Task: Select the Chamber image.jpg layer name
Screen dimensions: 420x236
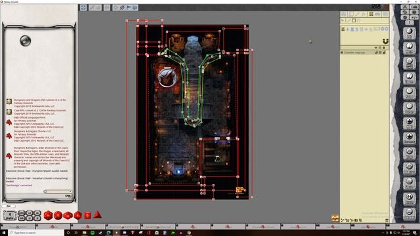Action: tap(354, 52)
